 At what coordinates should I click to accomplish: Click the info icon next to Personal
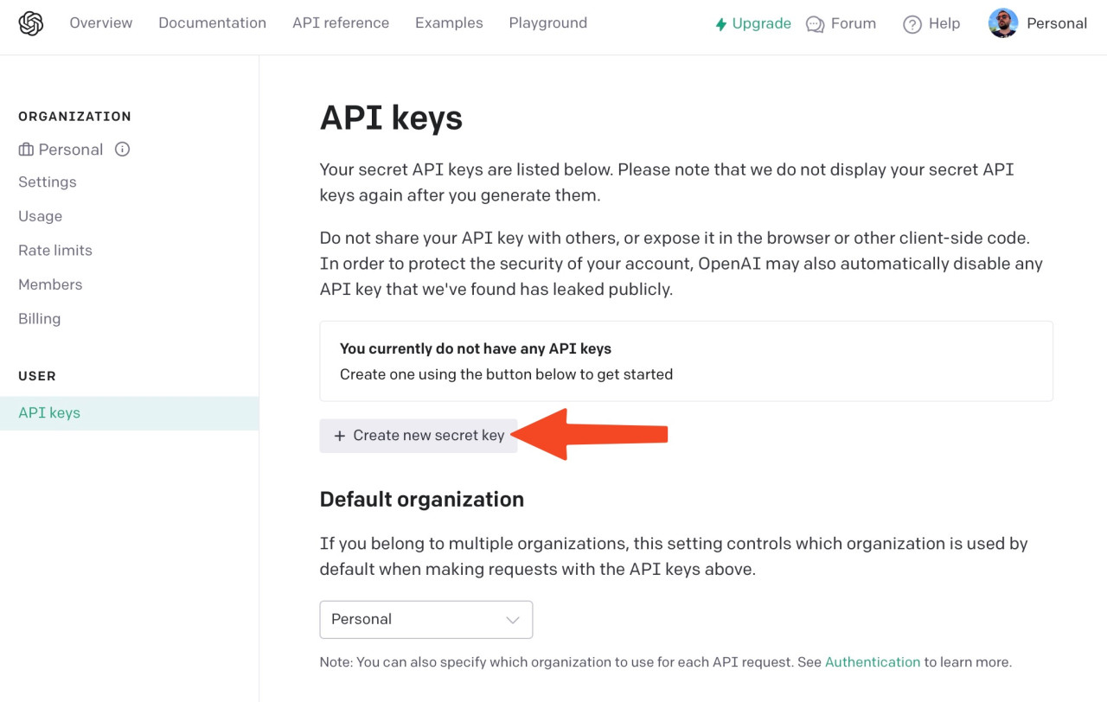point(123,150)
